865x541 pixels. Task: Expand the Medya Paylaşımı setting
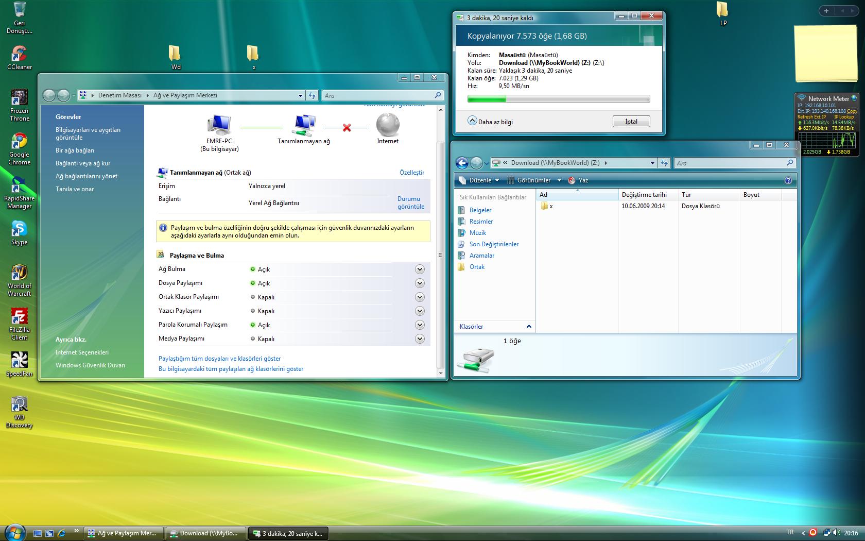click(x=420, y=339)
